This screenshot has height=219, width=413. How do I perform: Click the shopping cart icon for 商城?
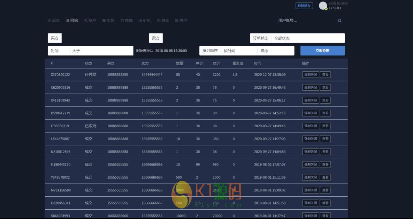pyautogui.click(x=122, y=21)
